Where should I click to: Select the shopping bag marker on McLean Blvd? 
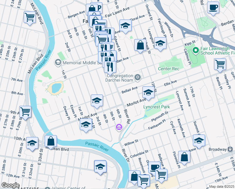point(51,142)
